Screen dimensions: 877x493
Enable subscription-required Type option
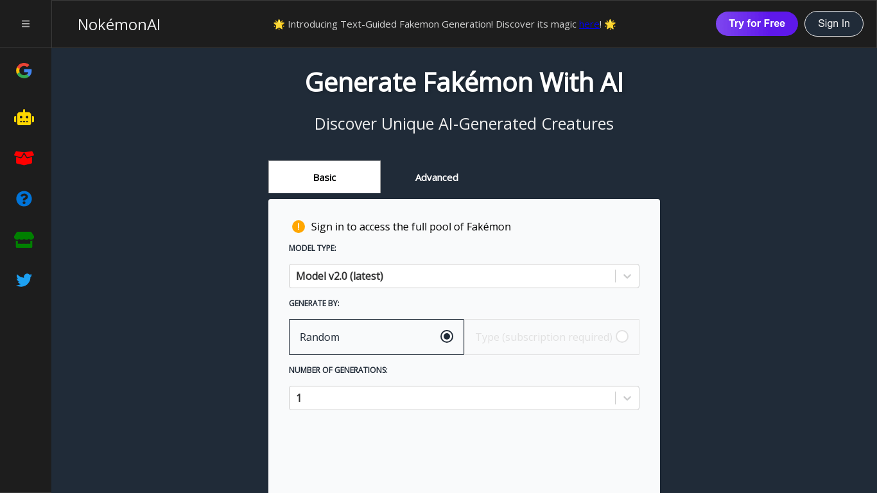(621, 336)
